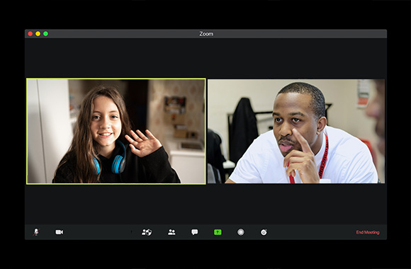The width and height of the screenshot is (411, 269).
Task: Open the Chat bubble icon
Action: 194,232
